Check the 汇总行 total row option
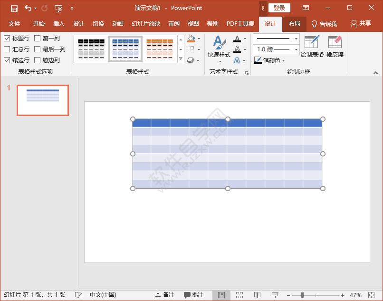Viewport: 383px width, 301px height. coord(7,49)
